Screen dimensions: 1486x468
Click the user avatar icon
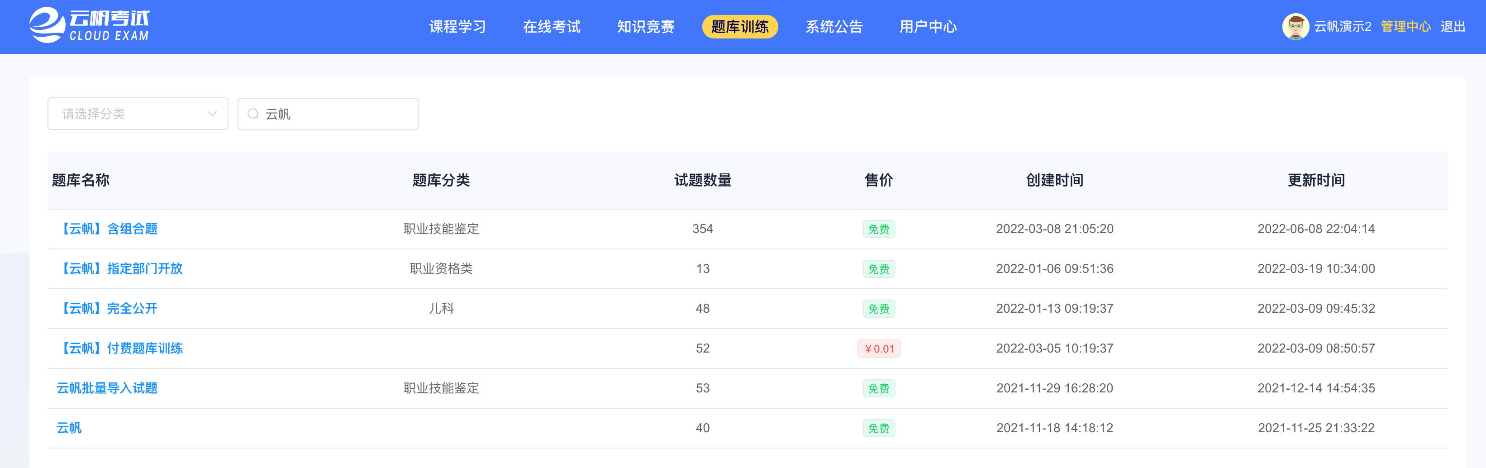click(x=1295, y=27)
